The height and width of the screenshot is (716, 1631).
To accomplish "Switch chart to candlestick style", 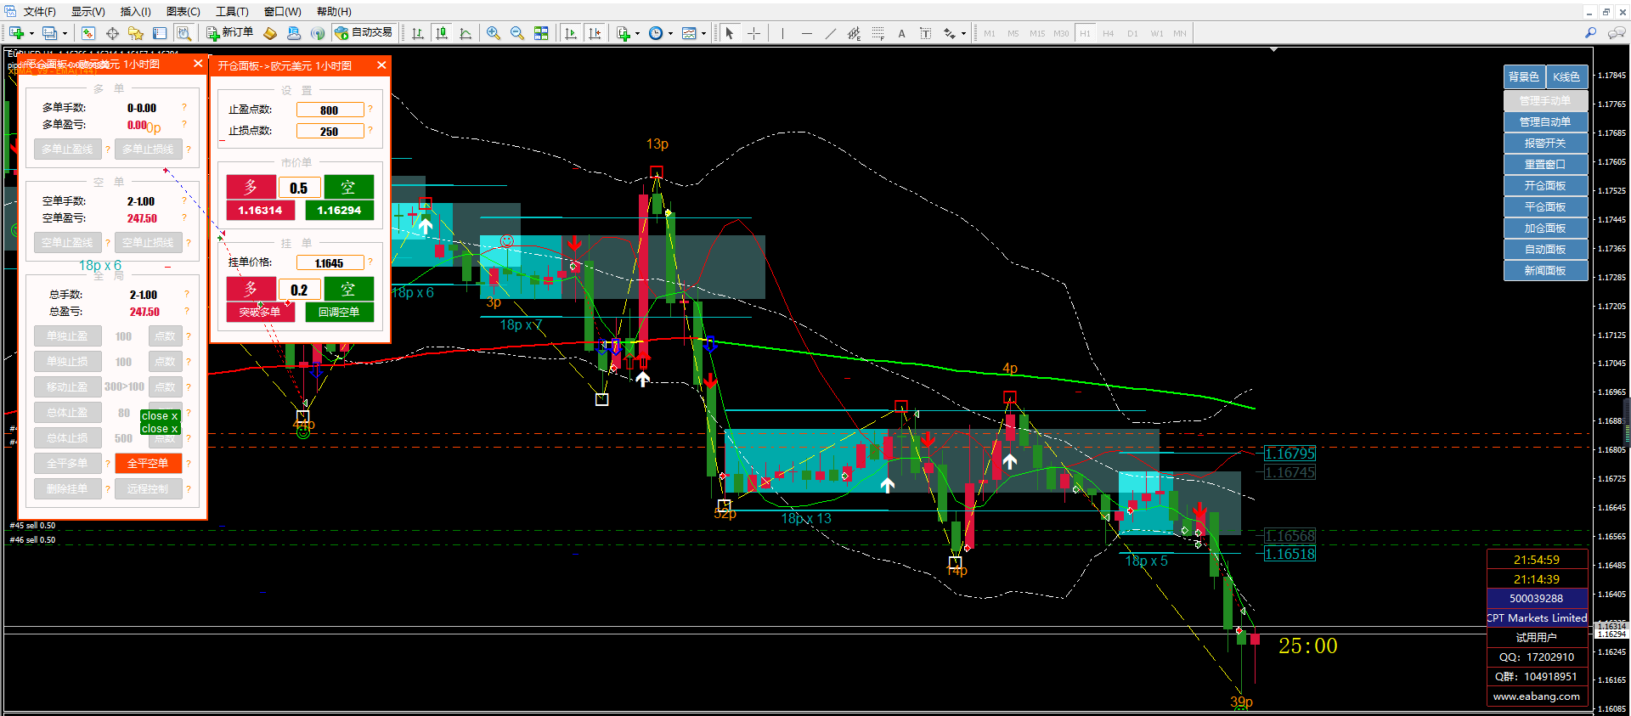I will 442,33.
